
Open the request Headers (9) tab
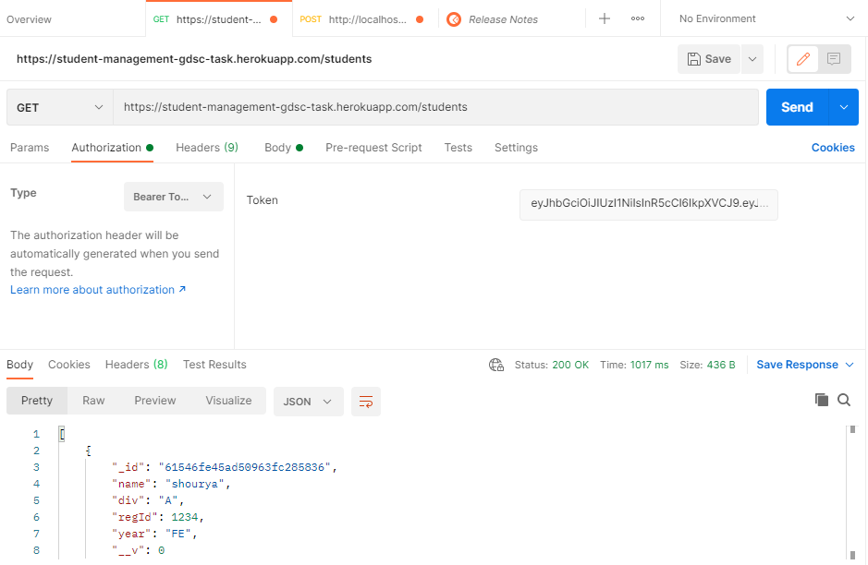point(207,148)
